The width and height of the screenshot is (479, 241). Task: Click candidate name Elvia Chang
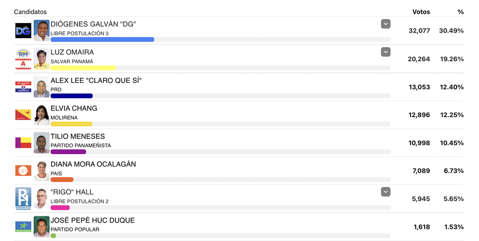click(74, 108)
